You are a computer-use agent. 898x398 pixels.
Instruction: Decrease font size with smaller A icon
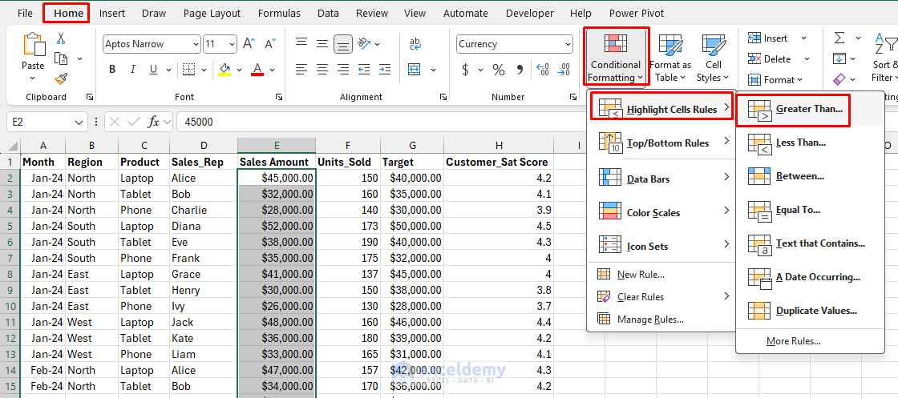(269, 43)
